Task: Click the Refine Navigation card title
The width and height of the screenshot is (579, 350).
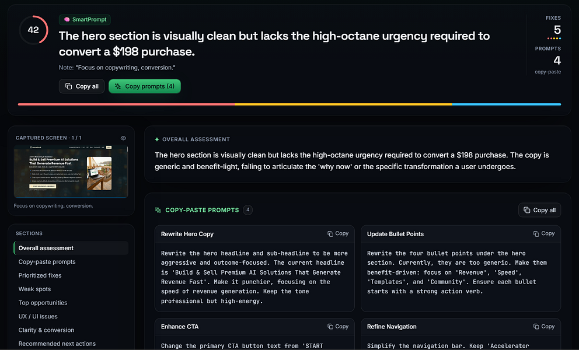Action: pos(392,327)
